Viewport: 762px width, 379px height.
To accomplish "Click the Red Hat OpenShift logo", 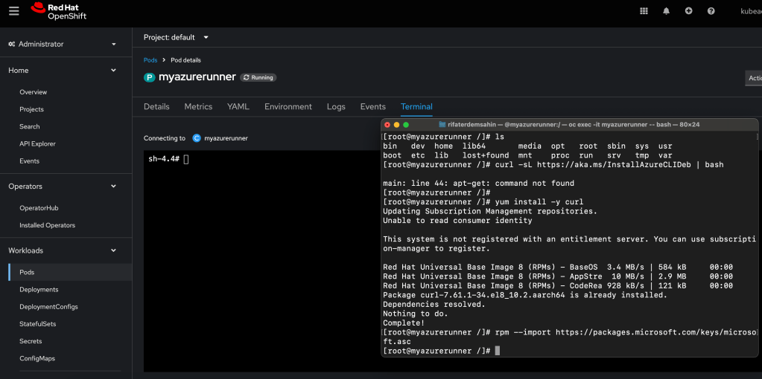I will click(x=59, y=11).
